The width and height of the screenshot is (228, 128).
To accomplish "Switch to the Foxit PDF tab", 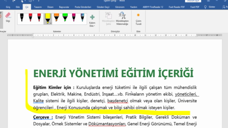I will pyautogui.click(x=195, y=7).
